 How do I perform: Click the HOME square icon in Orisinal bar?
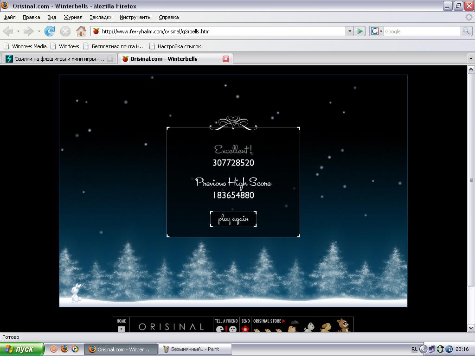tap(121, 329)
